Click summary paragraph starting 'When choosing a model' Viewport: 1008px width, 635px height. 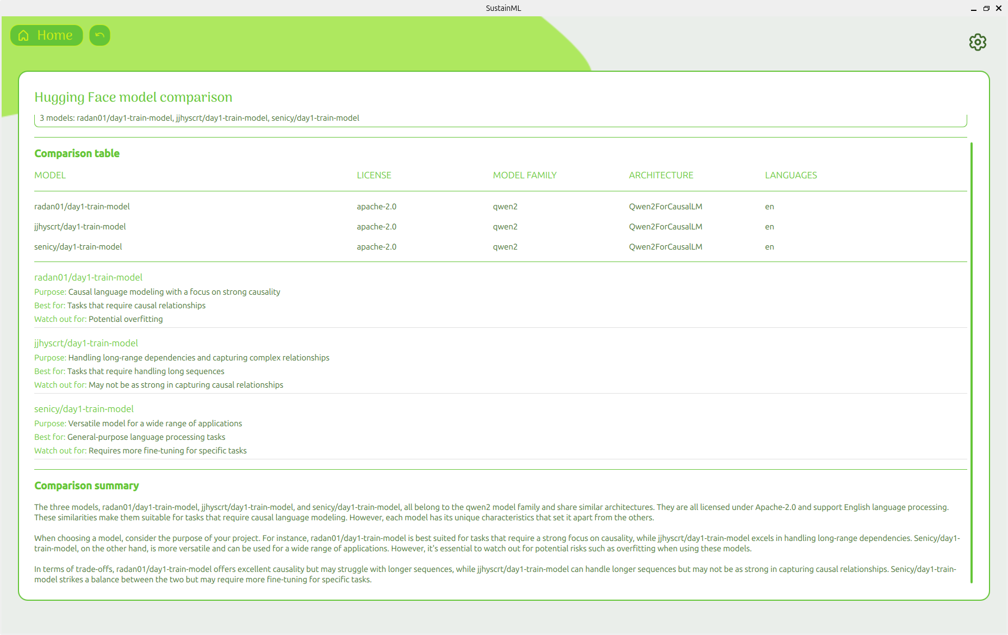pos(497,544)
